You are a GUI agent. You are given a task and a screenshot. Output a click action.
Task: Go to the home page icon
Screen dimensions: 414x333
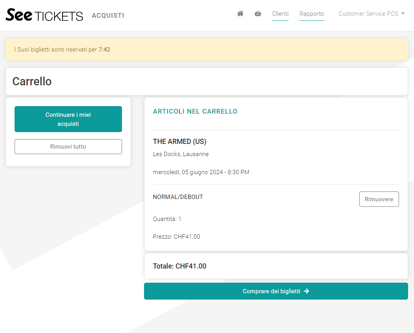(240, 14)
